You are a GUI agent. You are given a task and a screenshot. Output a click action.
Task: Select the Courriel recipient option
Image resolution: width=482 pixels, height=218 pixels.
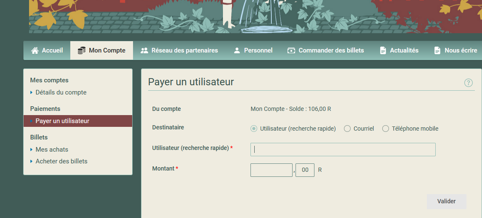[347, 129]
